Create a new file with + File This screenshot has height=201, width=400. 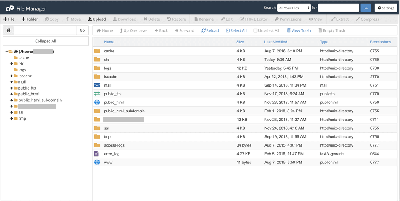click(x=9, y=19)
